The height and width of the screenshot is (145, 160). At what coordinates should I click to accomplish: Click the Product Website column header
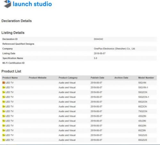click(x=37, y=78)
